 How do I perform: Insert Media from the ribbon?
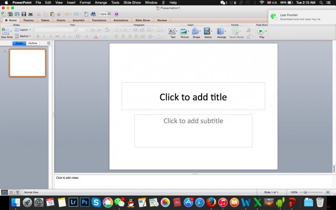click(207, 31)
